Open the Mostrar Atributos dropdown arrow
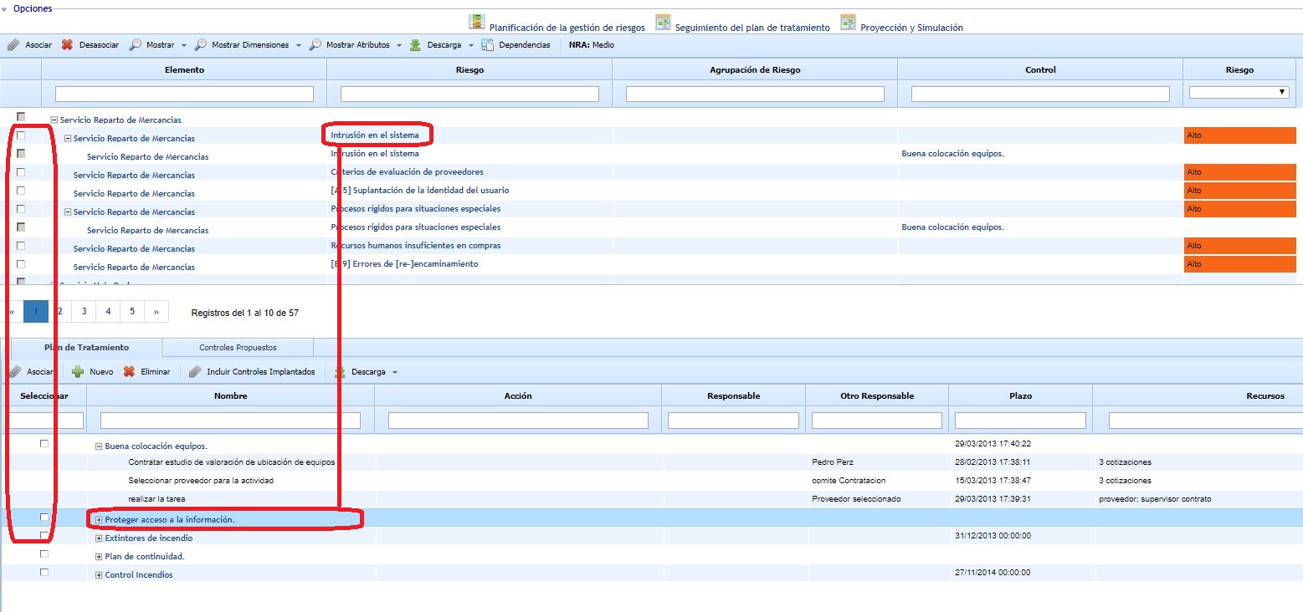 [399, 46]
